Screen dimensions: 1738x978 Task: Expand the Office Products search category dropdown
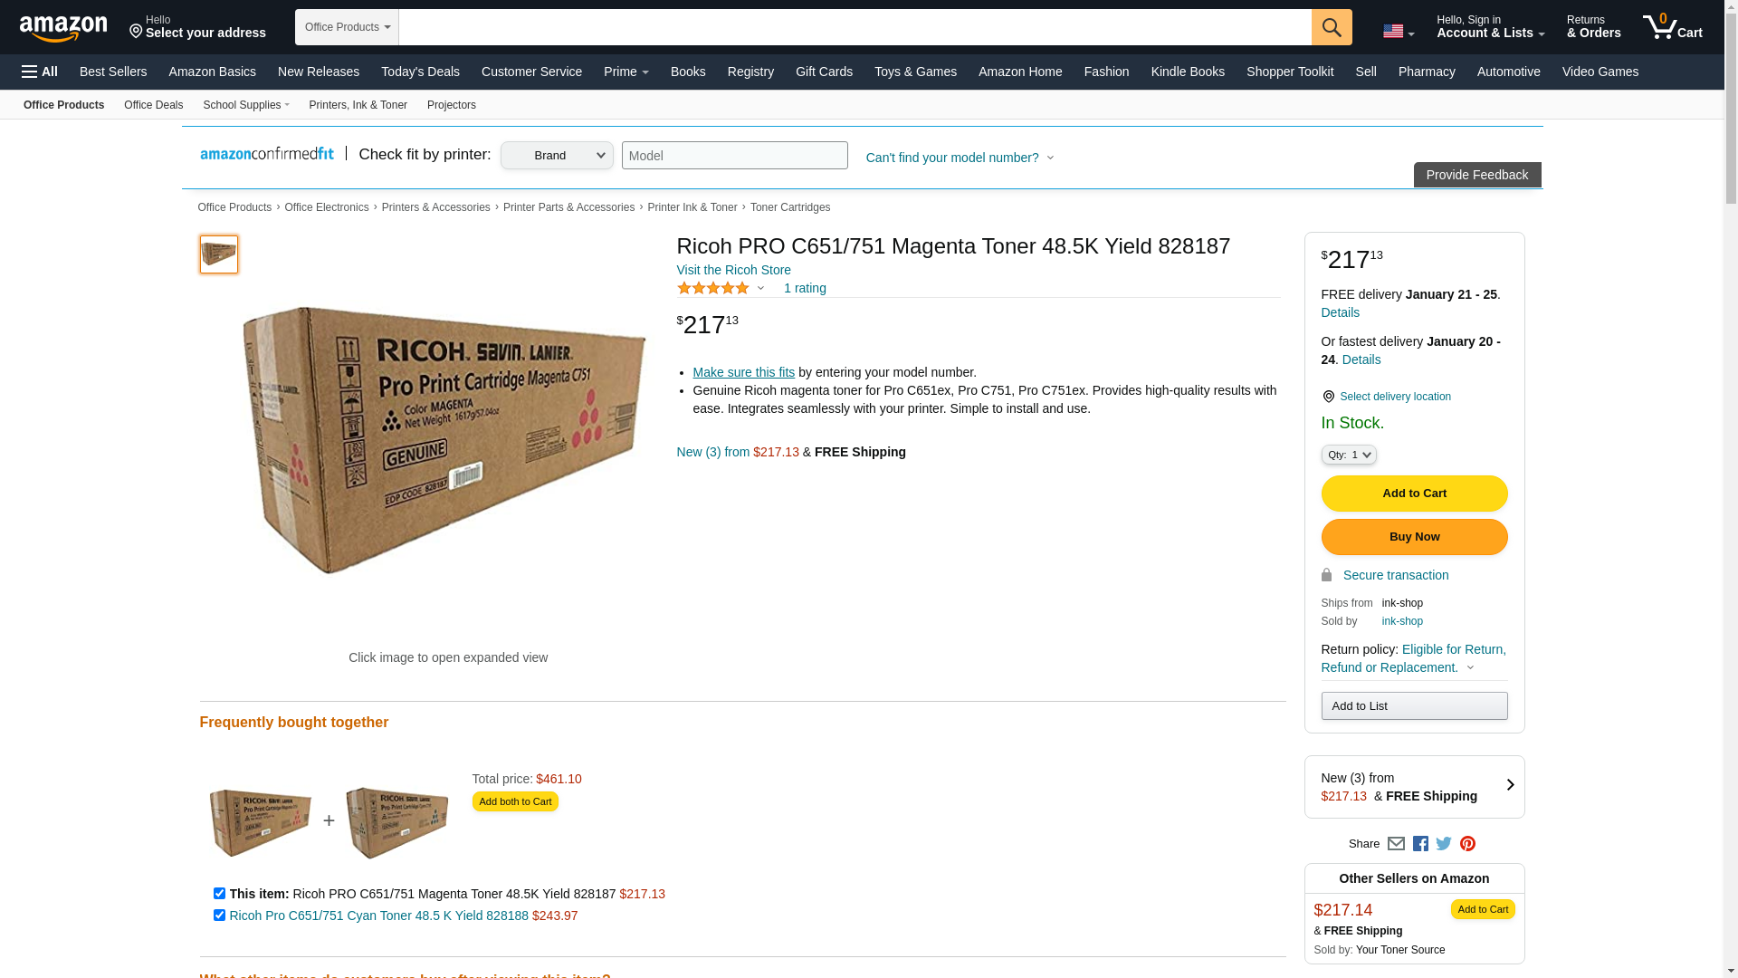click(x=347, y=27)
